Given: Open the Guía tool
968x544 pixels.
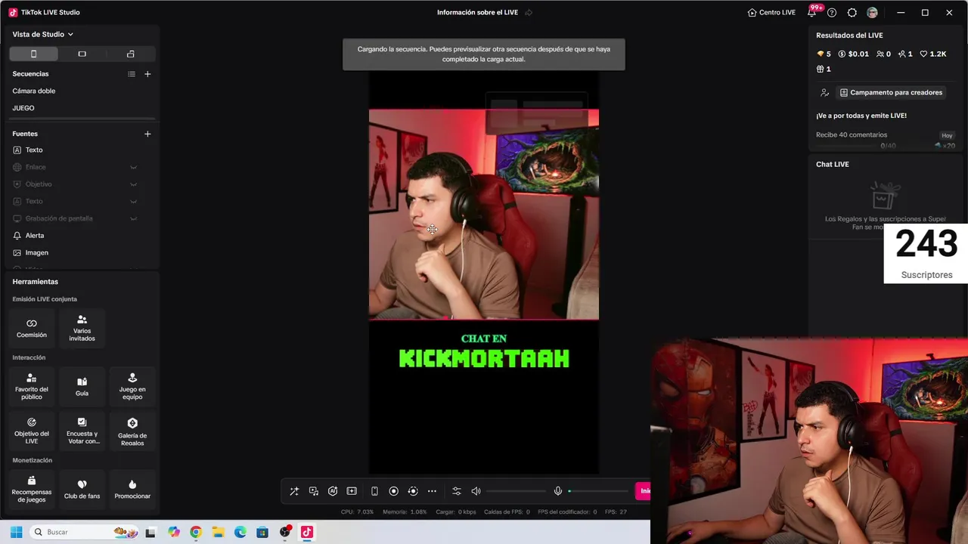Looking at the screenshot, I should pos(82,386).
